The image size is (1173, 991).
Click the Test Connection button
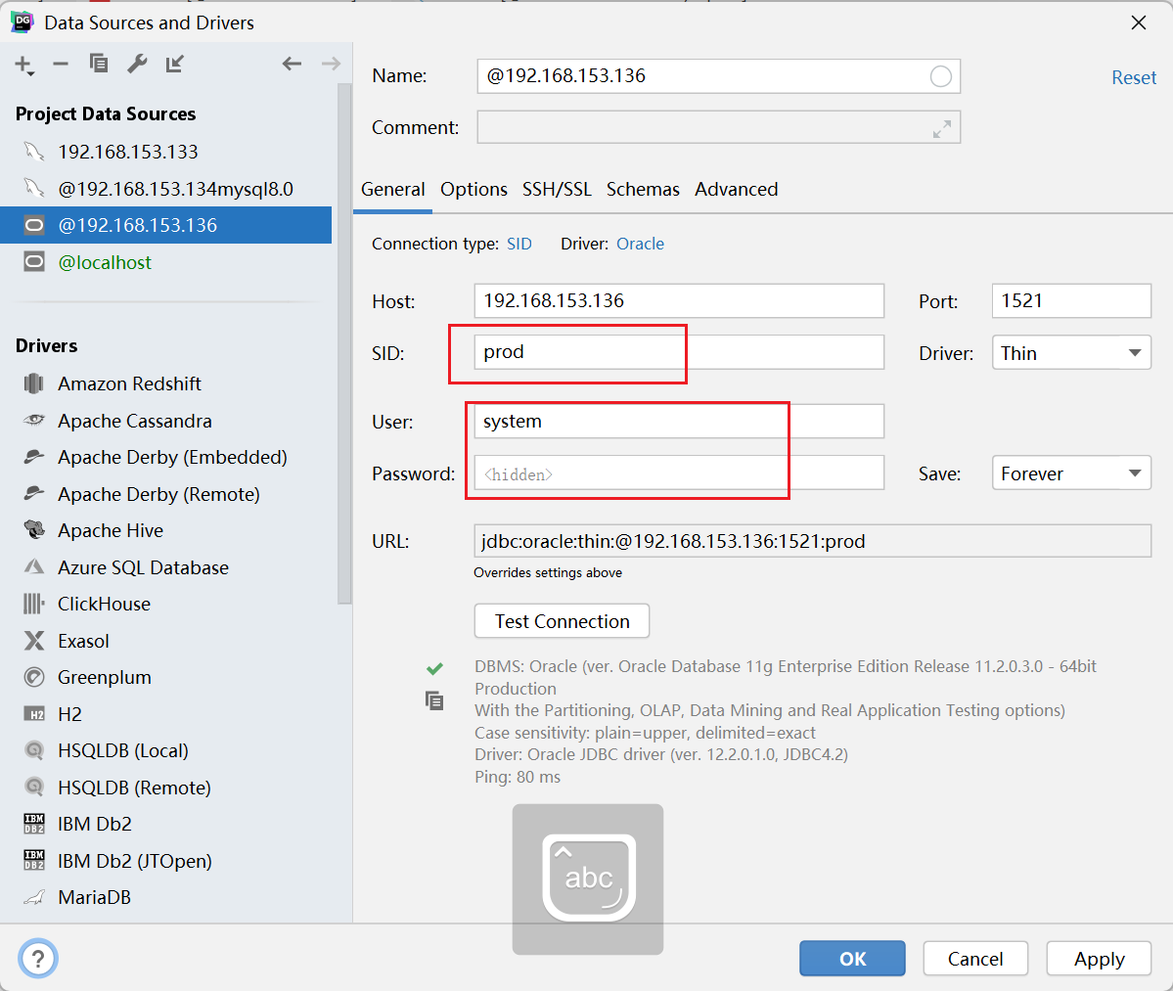click(x=562, y=621)
